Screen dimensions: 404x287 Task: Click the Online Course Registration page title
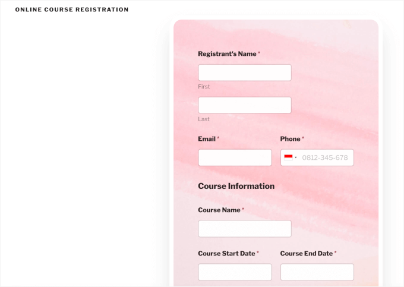72,10
